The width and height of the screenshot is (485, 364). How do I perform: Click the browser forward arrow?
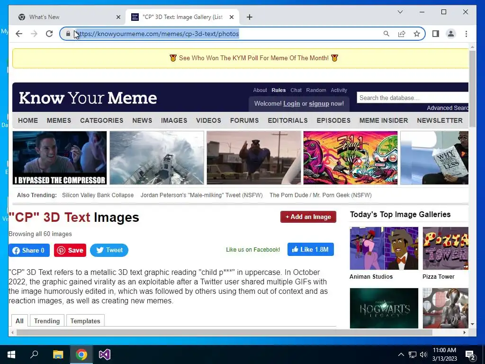[x=34, y=34]
